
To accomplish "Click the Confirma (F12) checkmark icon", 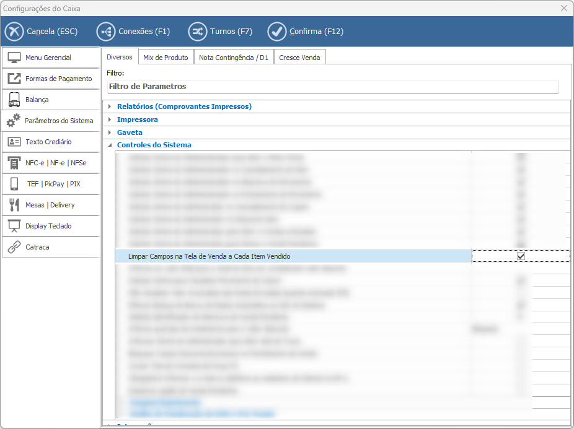I will [x=276, y=32].
